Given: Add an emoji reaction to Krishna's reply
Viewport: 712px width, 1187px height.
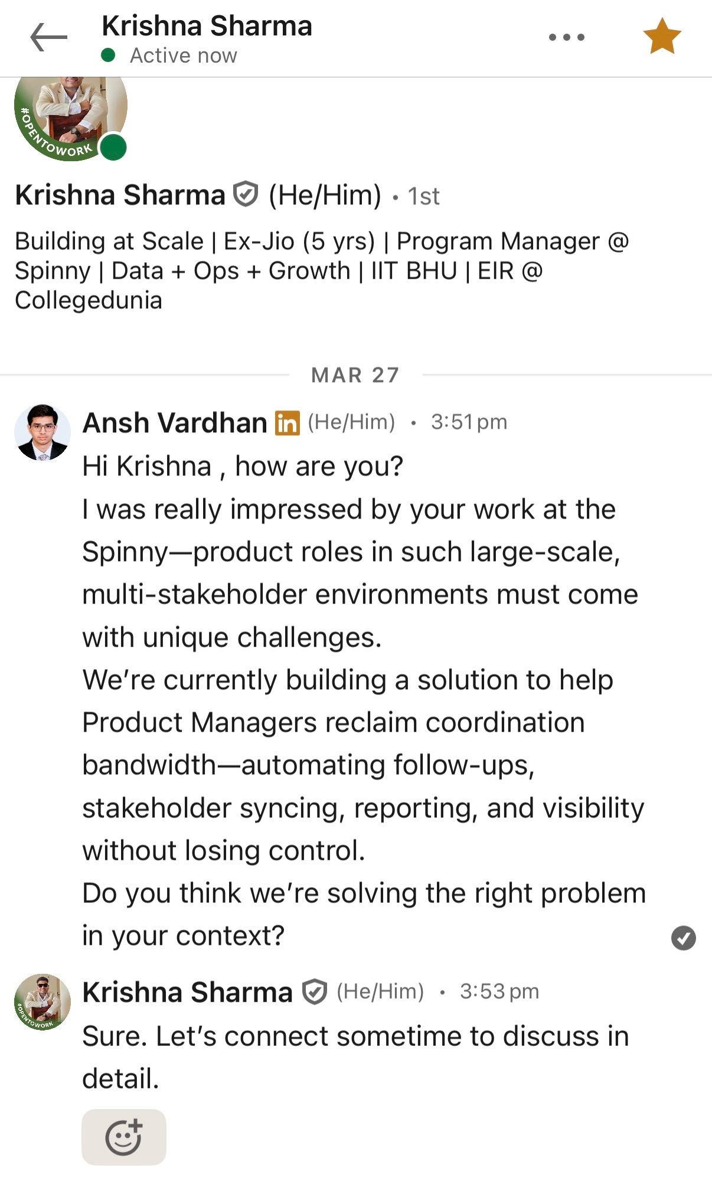Looking at the screenshot, I should (123, 1137).
